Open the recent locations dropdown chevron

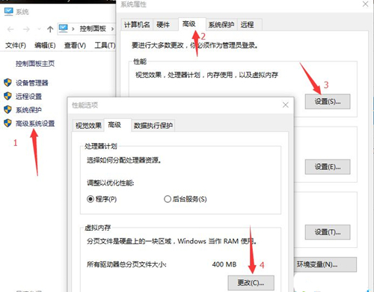click(x=39, y=29)
